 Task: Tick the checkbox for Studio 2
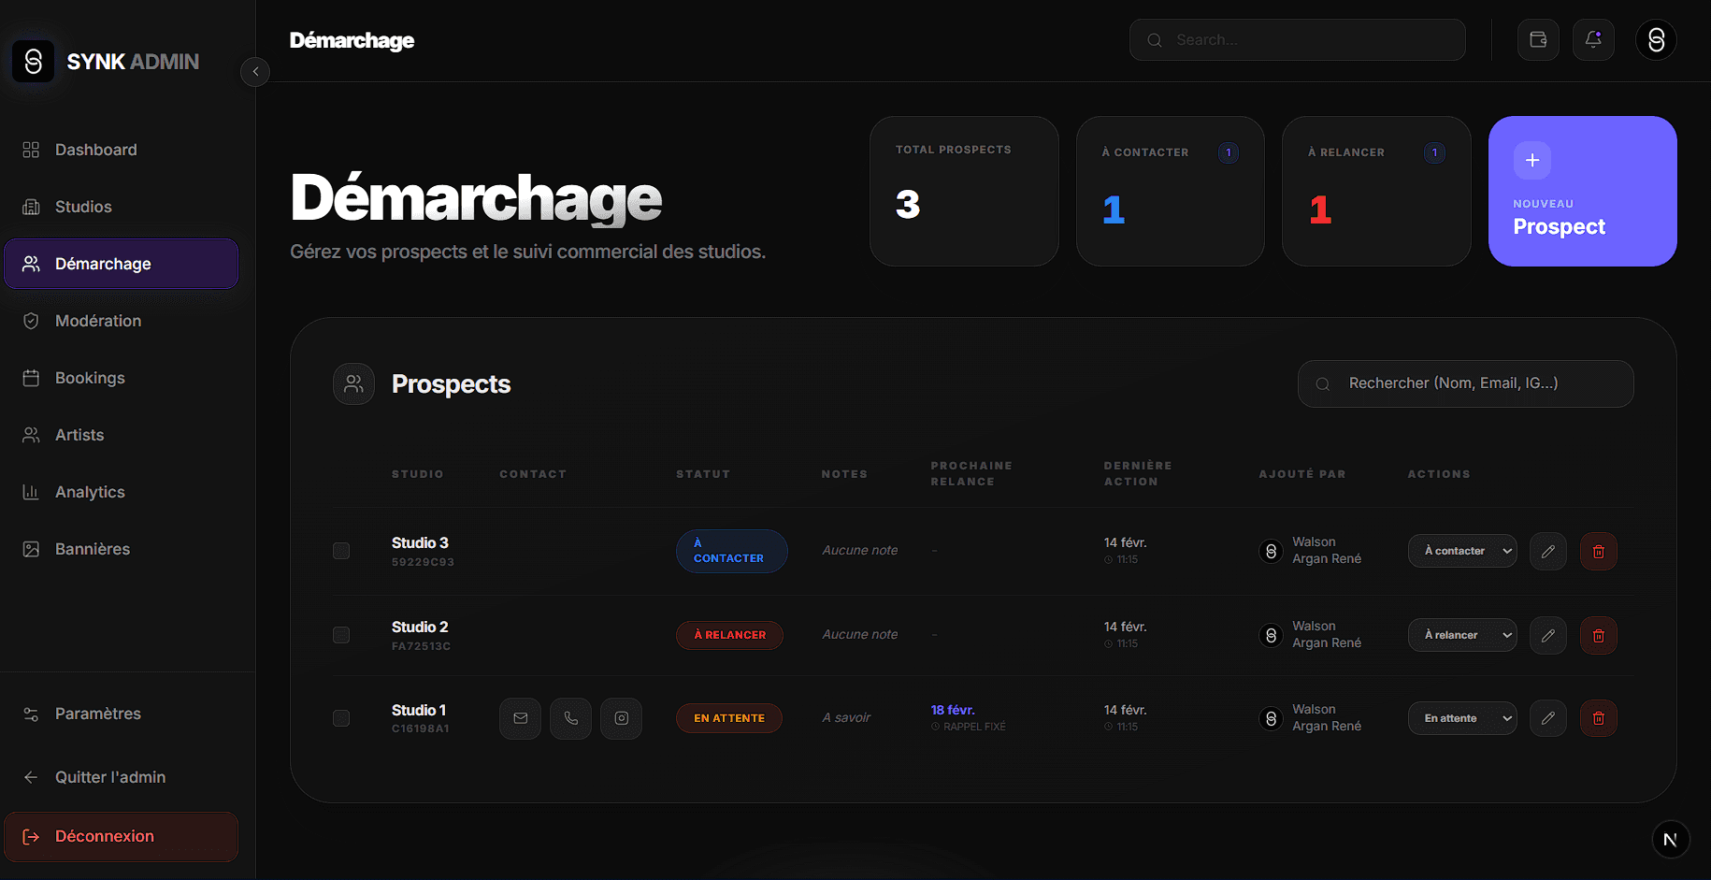[x=341, y=635]
